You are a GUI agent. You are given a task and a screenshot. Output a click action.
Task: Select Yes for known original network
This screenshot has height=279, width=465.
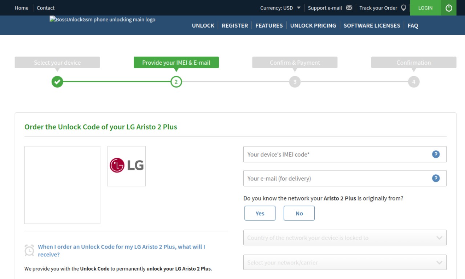pos(260,213)
